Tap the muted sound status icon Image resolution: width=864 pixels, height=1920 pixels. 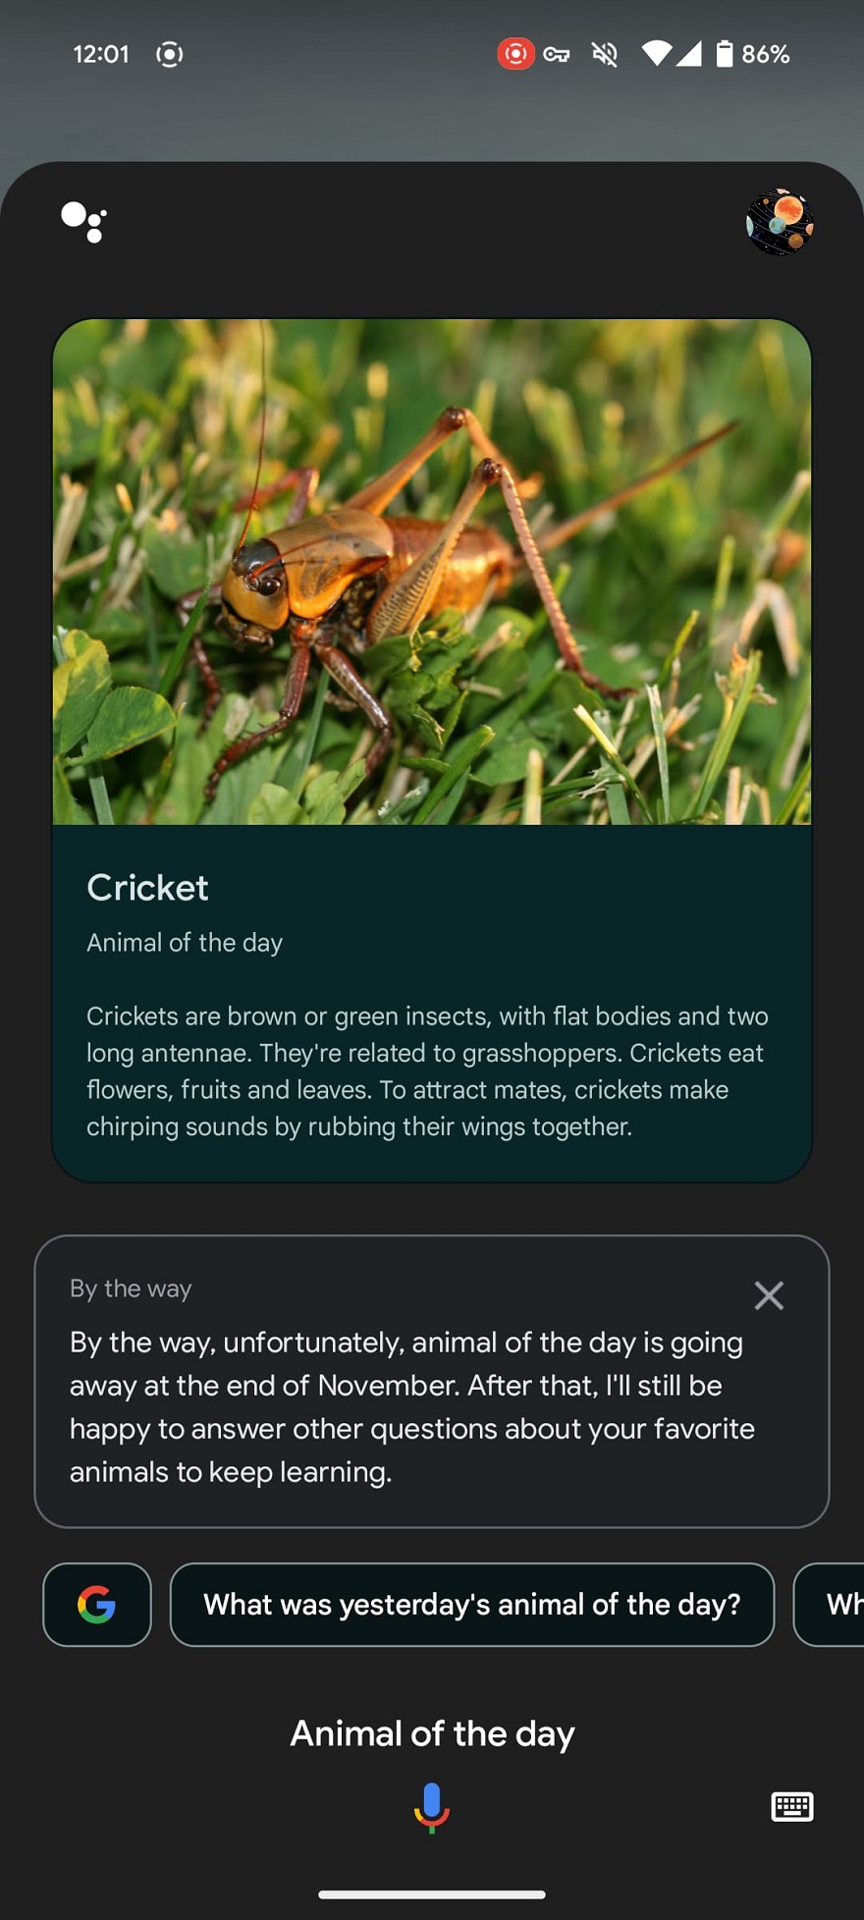(605, 54)
